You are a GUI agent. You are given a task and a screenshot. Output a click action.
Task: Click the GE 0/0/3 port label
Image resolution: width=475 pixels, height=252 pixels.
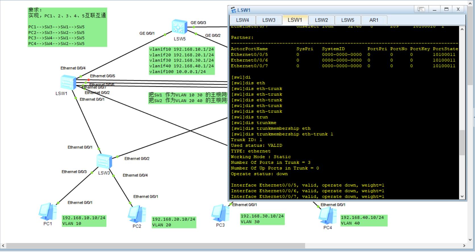[x=198, y=23]
